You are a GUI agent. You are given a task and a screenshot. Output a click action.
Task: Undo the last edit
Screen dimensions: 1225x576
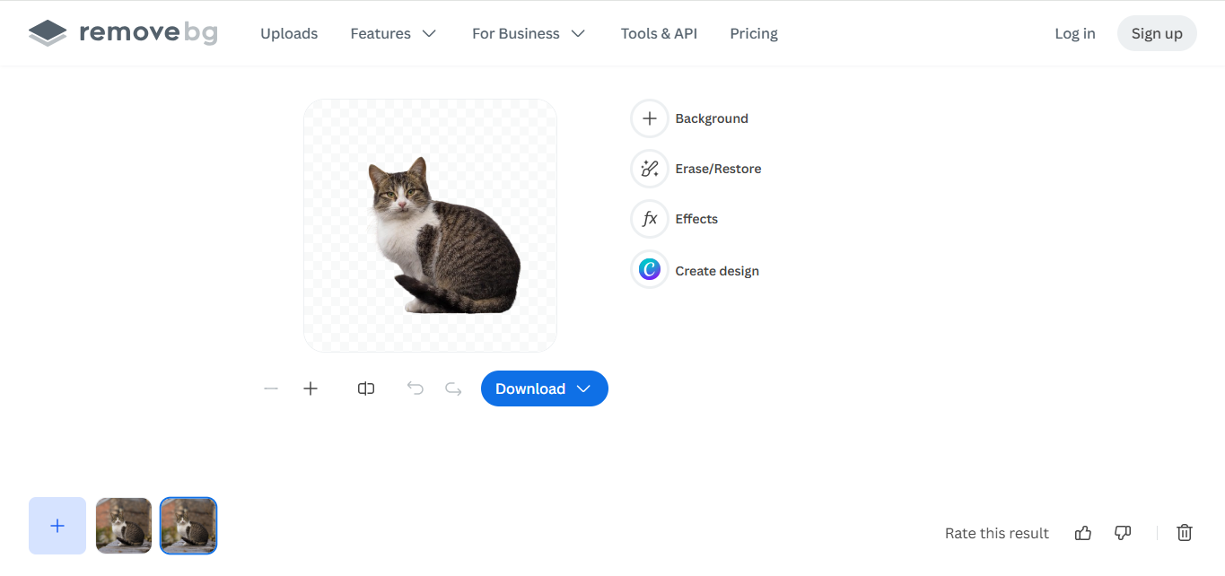(415, 388)
